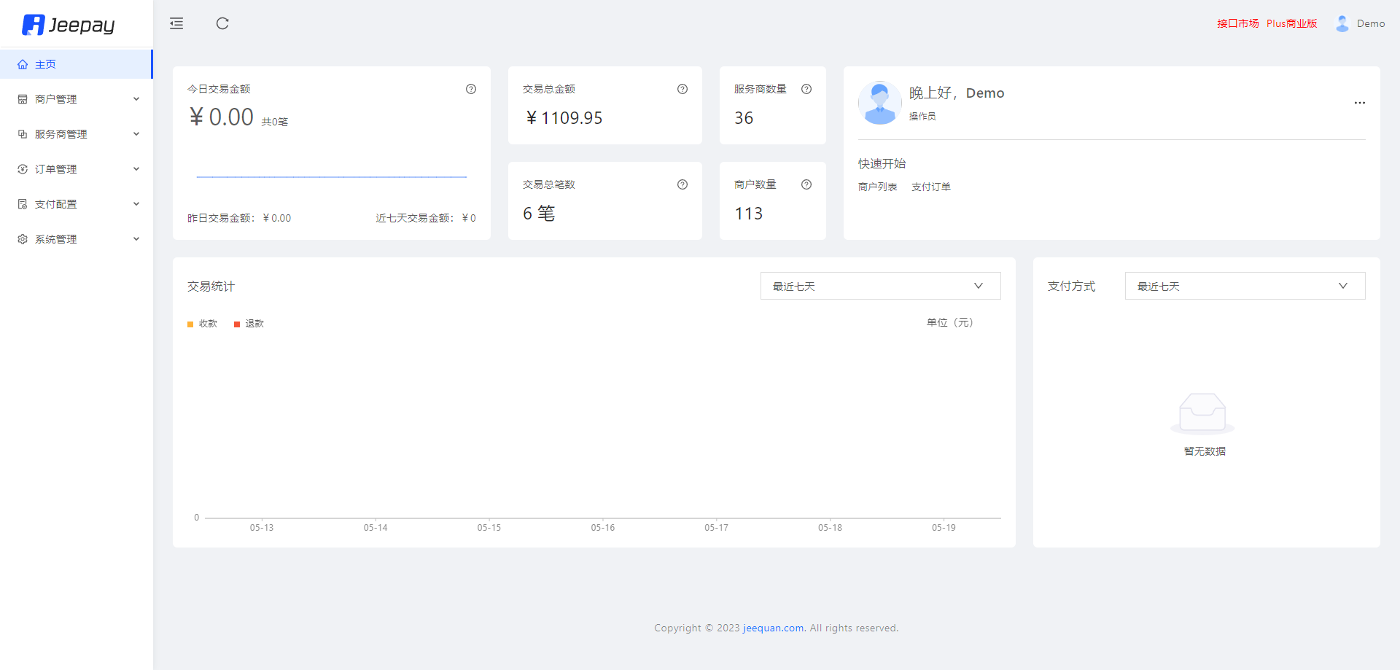Open the 接口市场 link in header
This screenshot has height=670, width=1400.
pyautogui.click(x=1237, y=23)
